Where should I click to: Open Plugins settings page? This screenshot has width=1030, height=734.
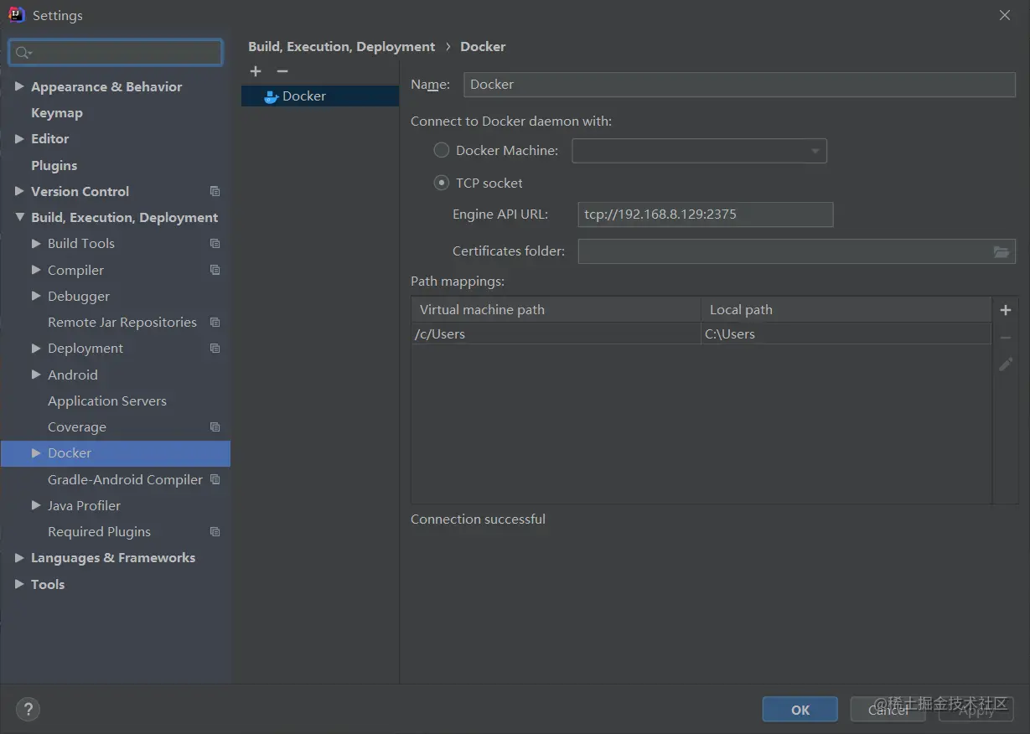coord(54,165)
